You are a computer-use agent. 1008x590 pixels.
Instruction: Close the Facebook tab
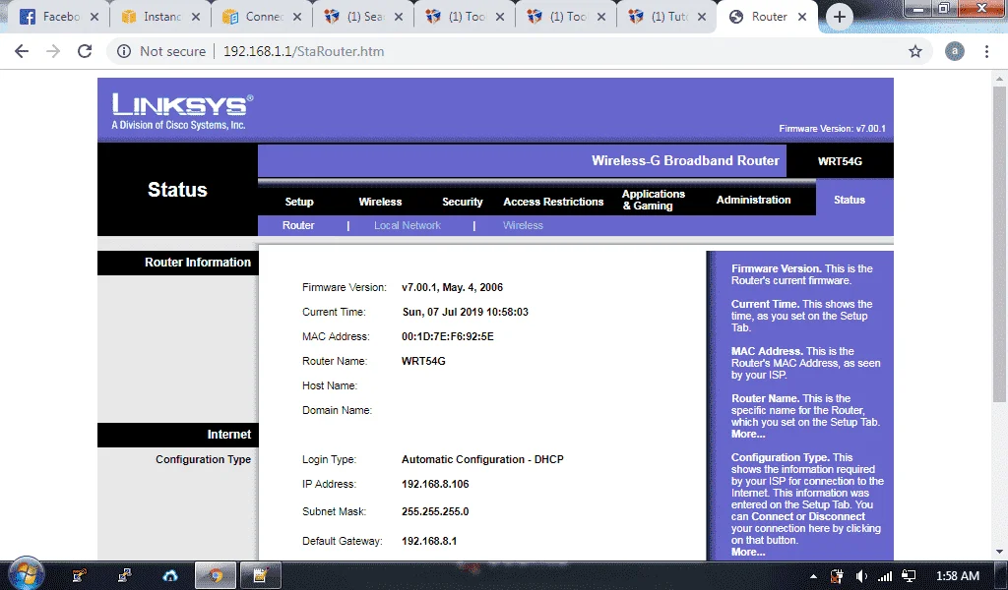tap(94, 18)
